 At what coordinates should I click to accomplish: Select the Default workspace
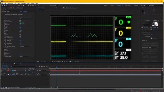tap(106, 6)
